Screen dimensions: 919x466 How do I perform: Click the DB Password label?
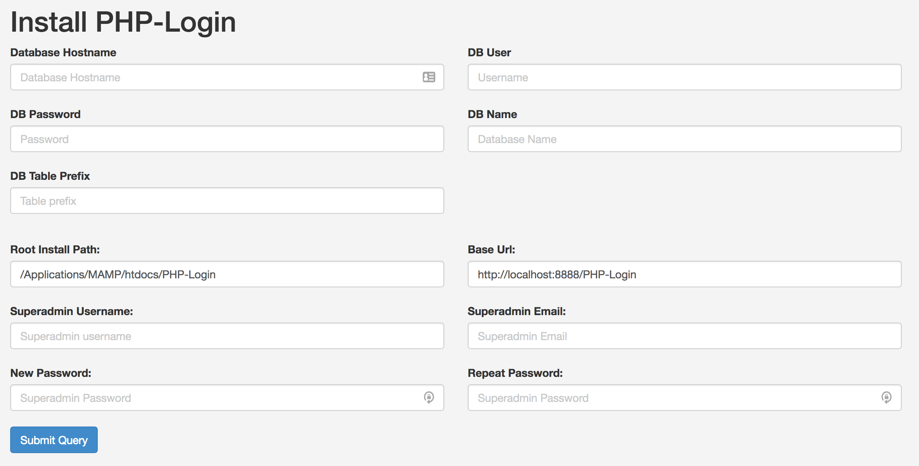click(45, 114)
